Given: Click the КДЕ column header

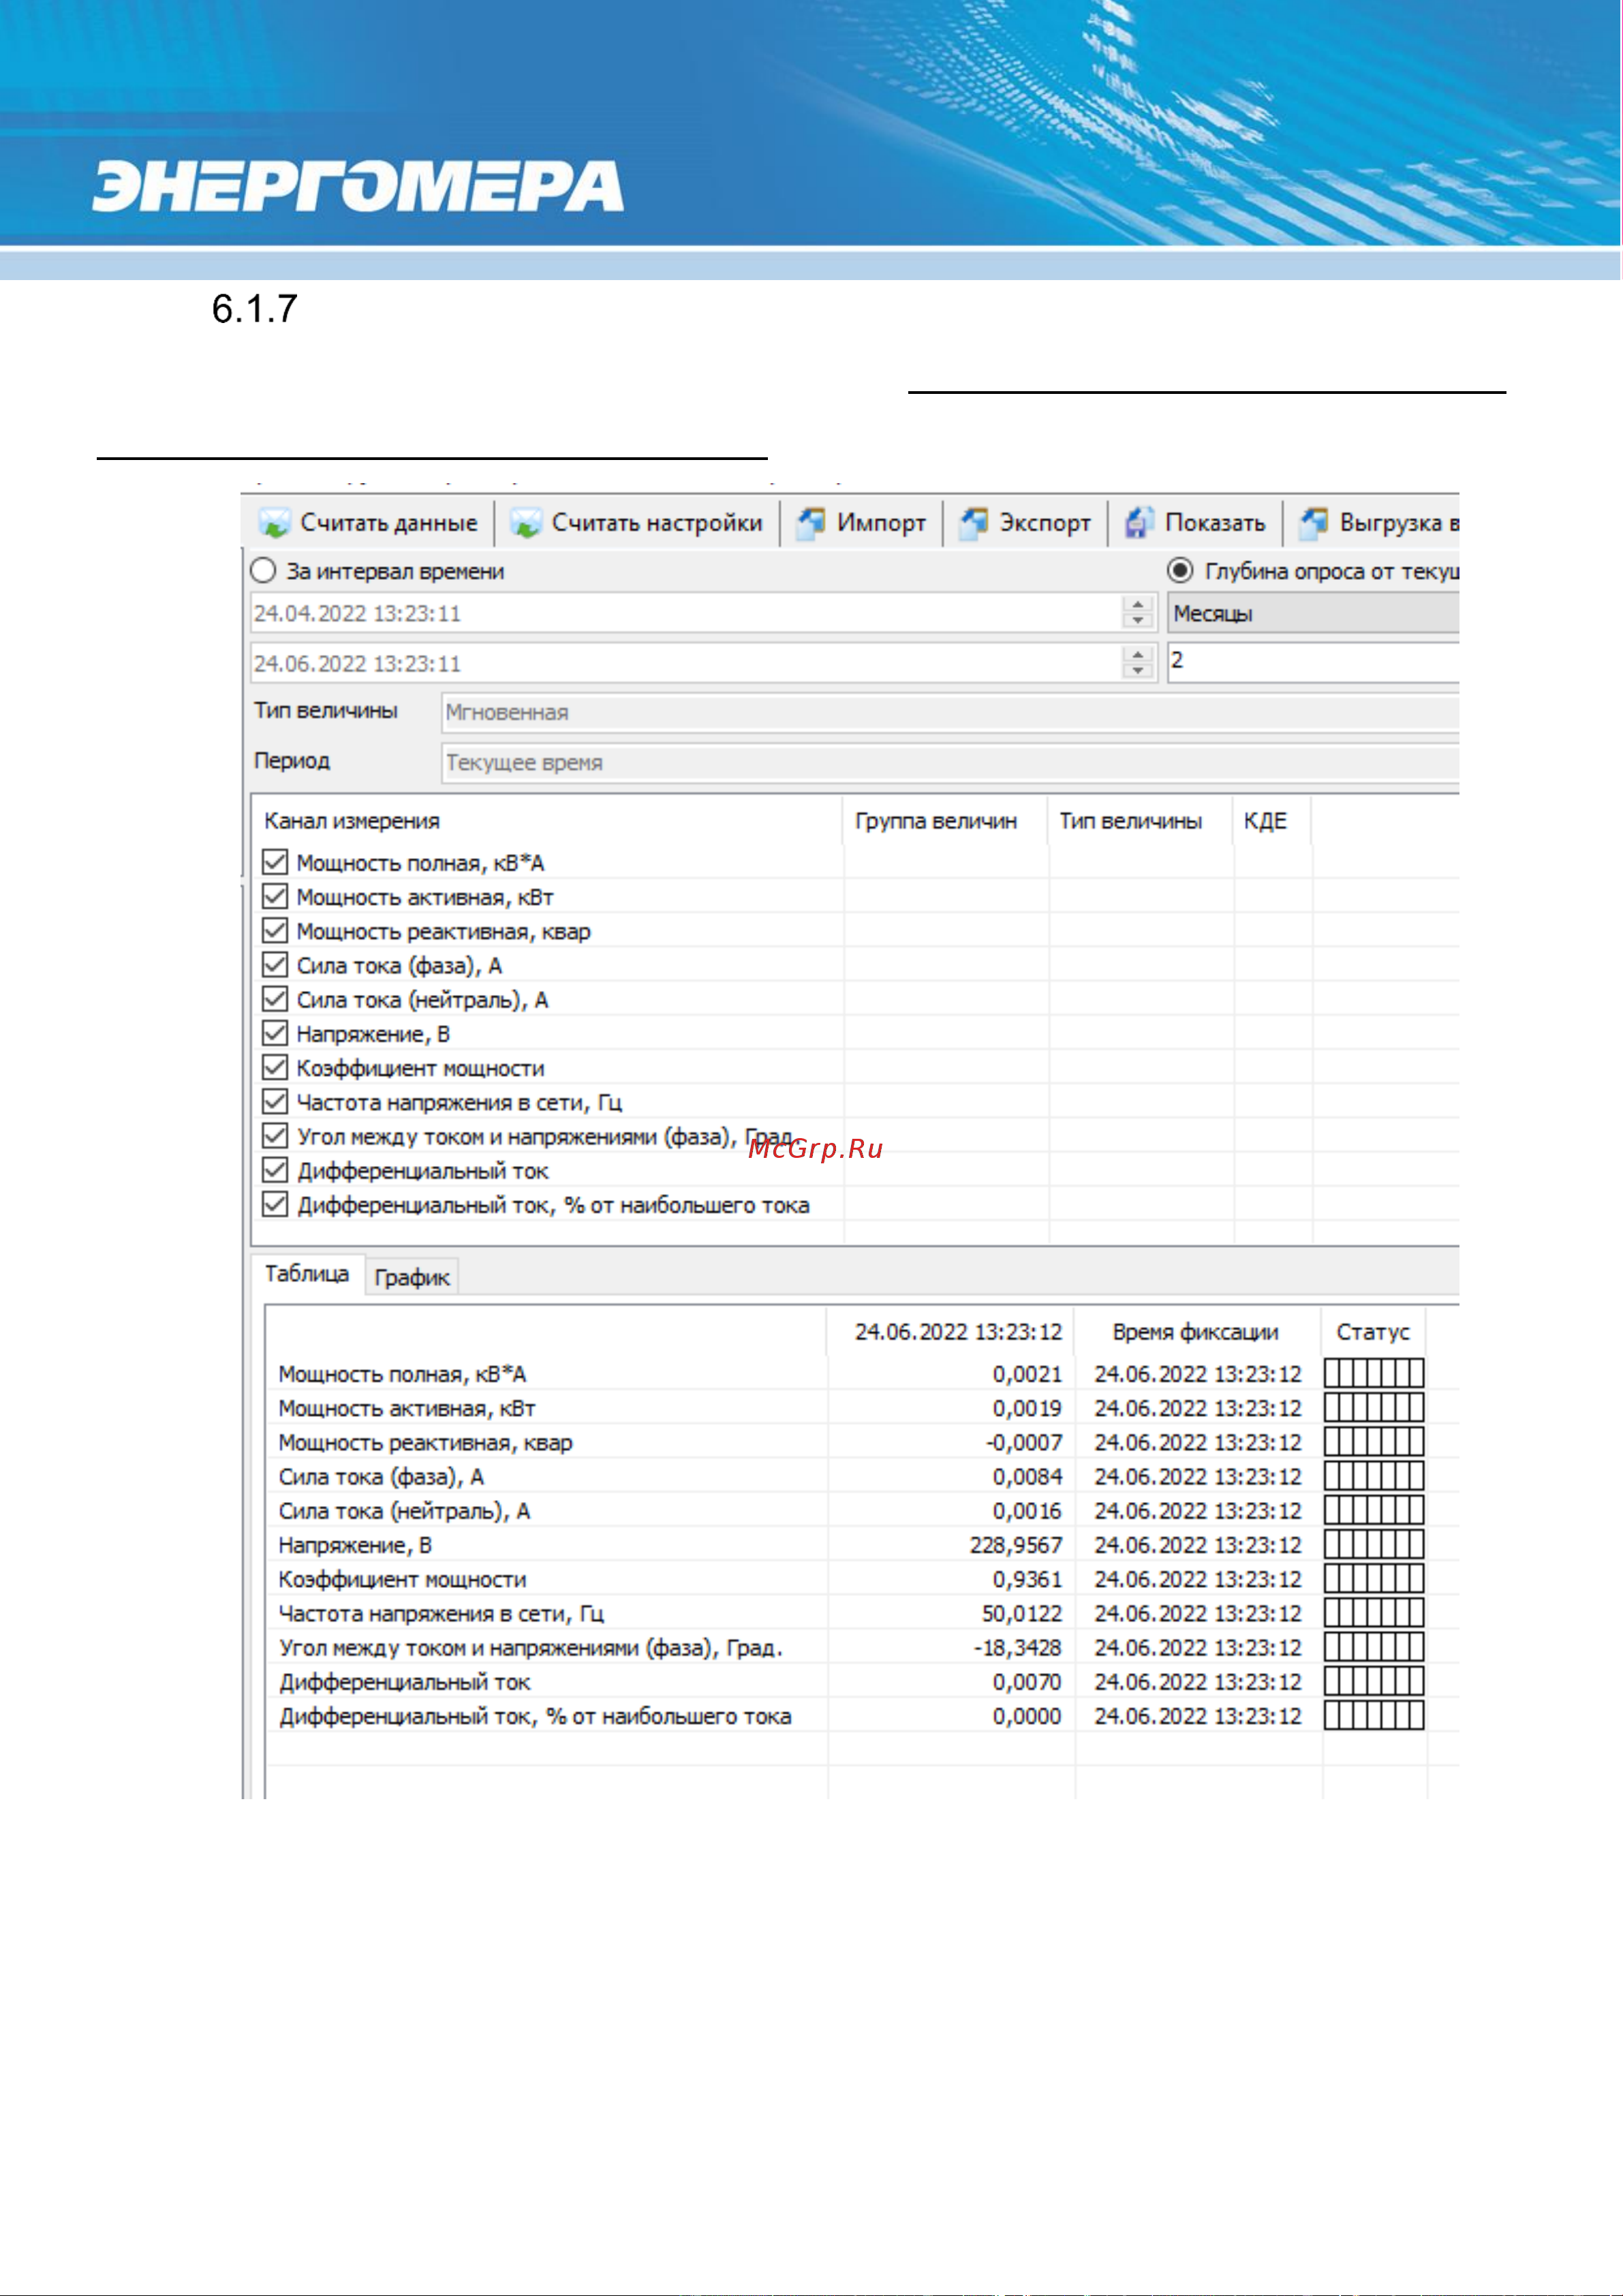Looking at the screenshot, I should point(1265,821).
